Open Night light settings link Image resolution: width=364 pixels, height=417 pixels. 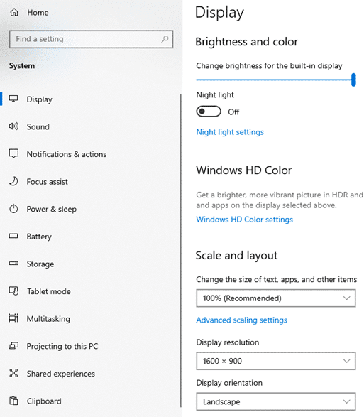click(230, 132)
